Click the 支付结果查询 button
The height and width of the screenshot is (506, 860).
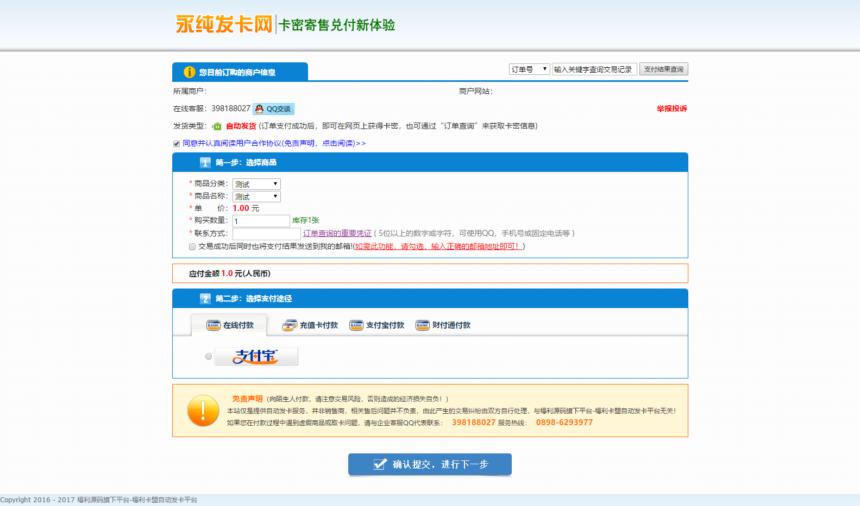coord(664,69)
